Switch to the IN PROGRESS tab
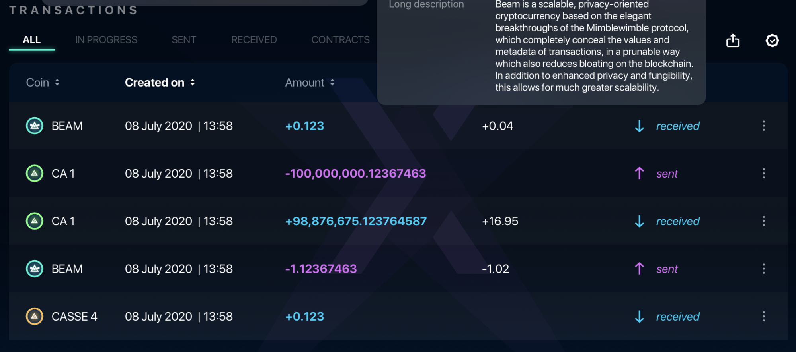The width and height of the screenshot is (796, 352). pos(106,40)
